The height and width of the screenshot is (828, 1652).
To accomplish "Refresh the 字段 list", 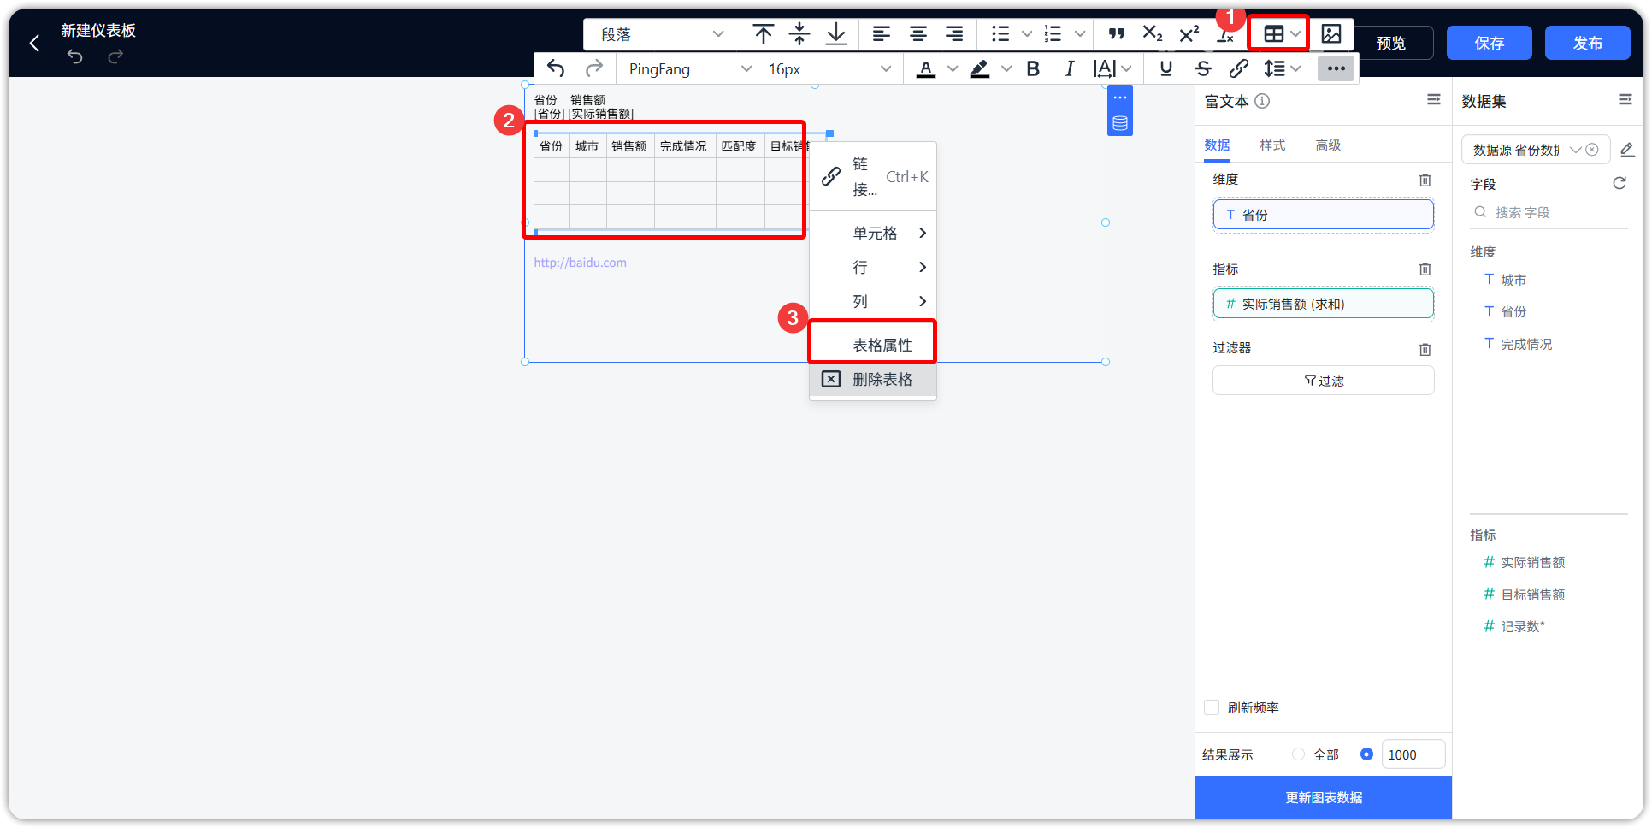I will (x=1620, y=183).
